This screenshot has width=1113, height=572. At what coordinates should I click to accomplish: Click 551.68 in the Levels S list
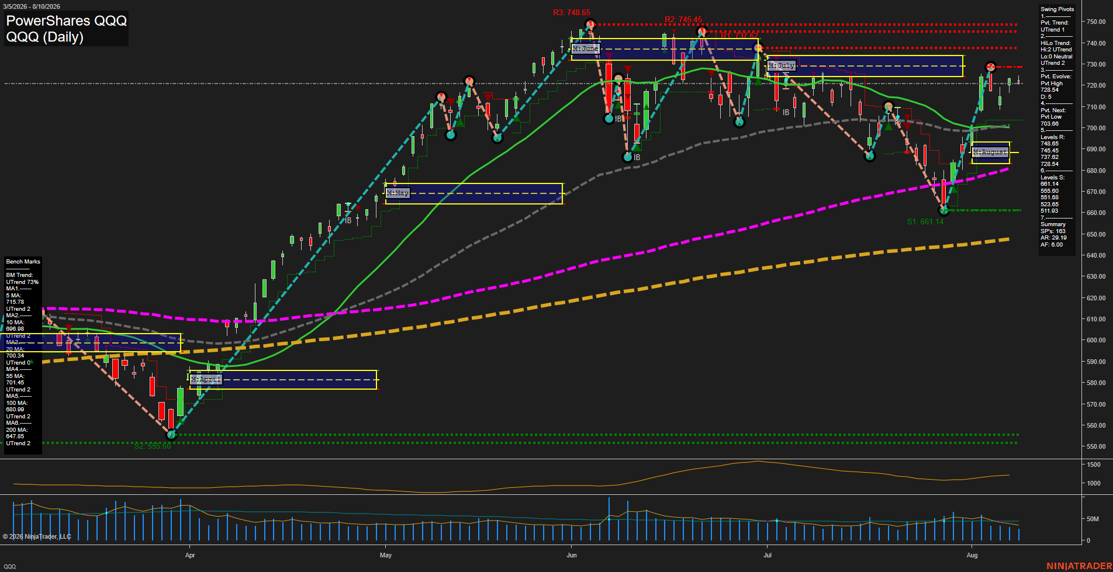(1049, 197)
